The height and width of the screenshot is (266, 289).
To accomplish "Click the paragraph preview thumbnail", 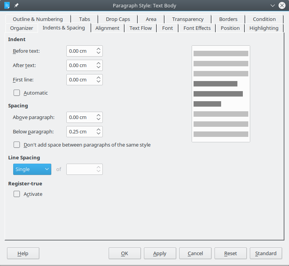I will click(221, 94).
